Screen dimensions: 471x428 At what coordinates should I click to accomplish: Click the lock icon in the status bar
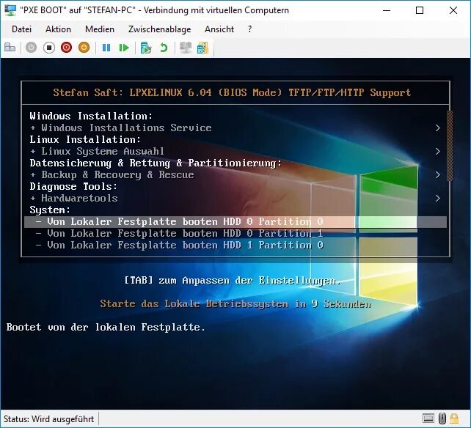pos(454,418)
